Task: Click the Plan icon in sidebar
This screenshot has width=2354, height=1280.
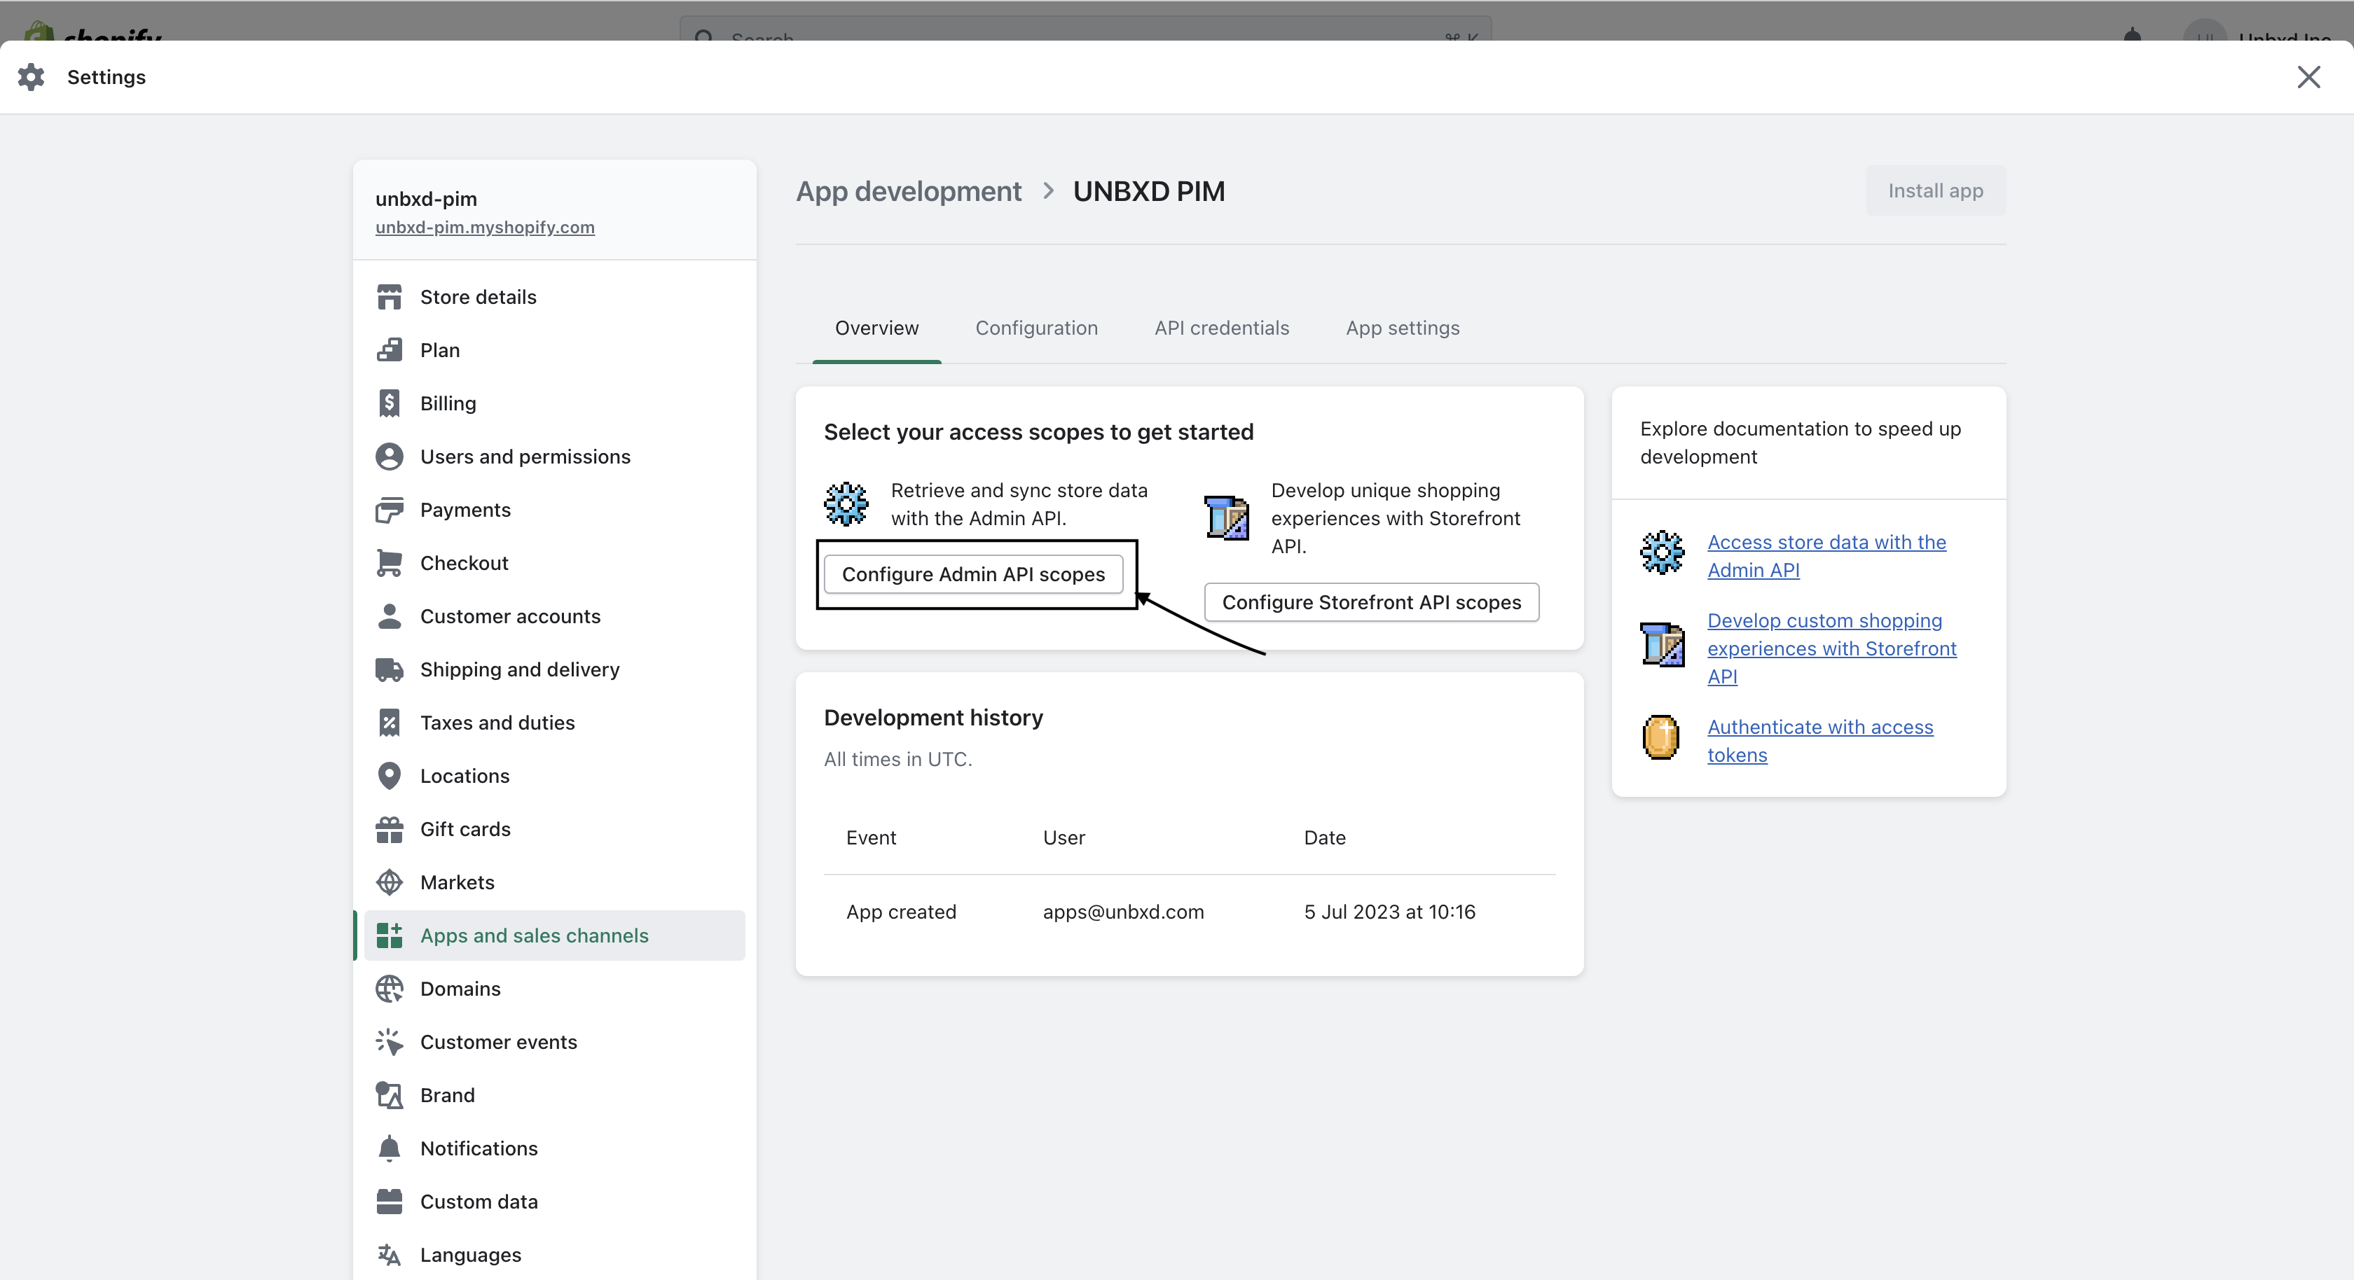Action: (x=390, y=350)
